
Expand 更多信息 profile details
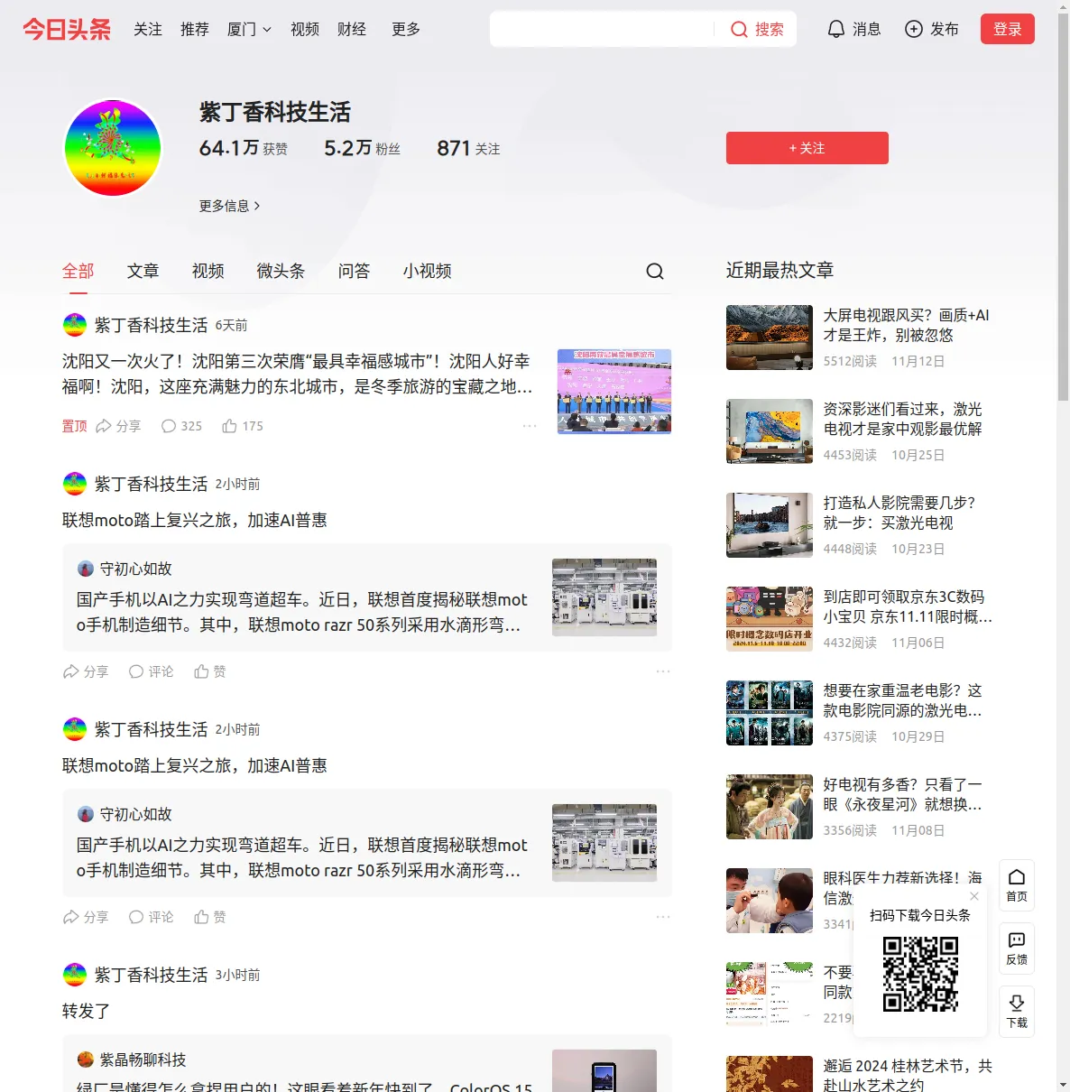[229, 206]
